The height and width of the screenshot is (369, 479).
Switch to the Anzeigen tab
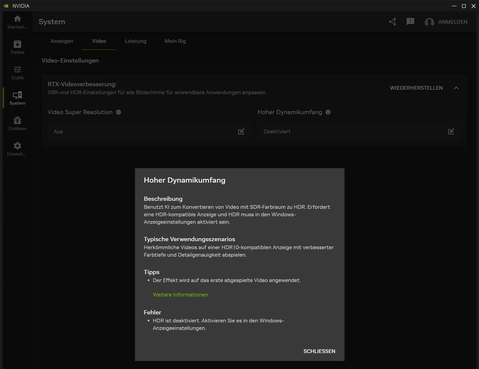62,41
